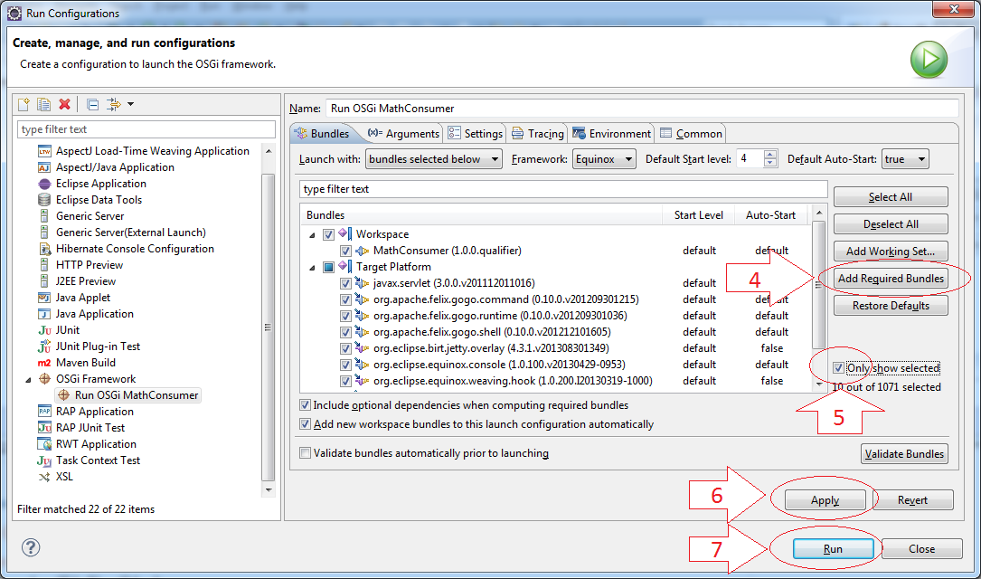Enable Validate bundles automatically prior to launching
Viewport: 981px width, 579px height.
coord(306,452)
